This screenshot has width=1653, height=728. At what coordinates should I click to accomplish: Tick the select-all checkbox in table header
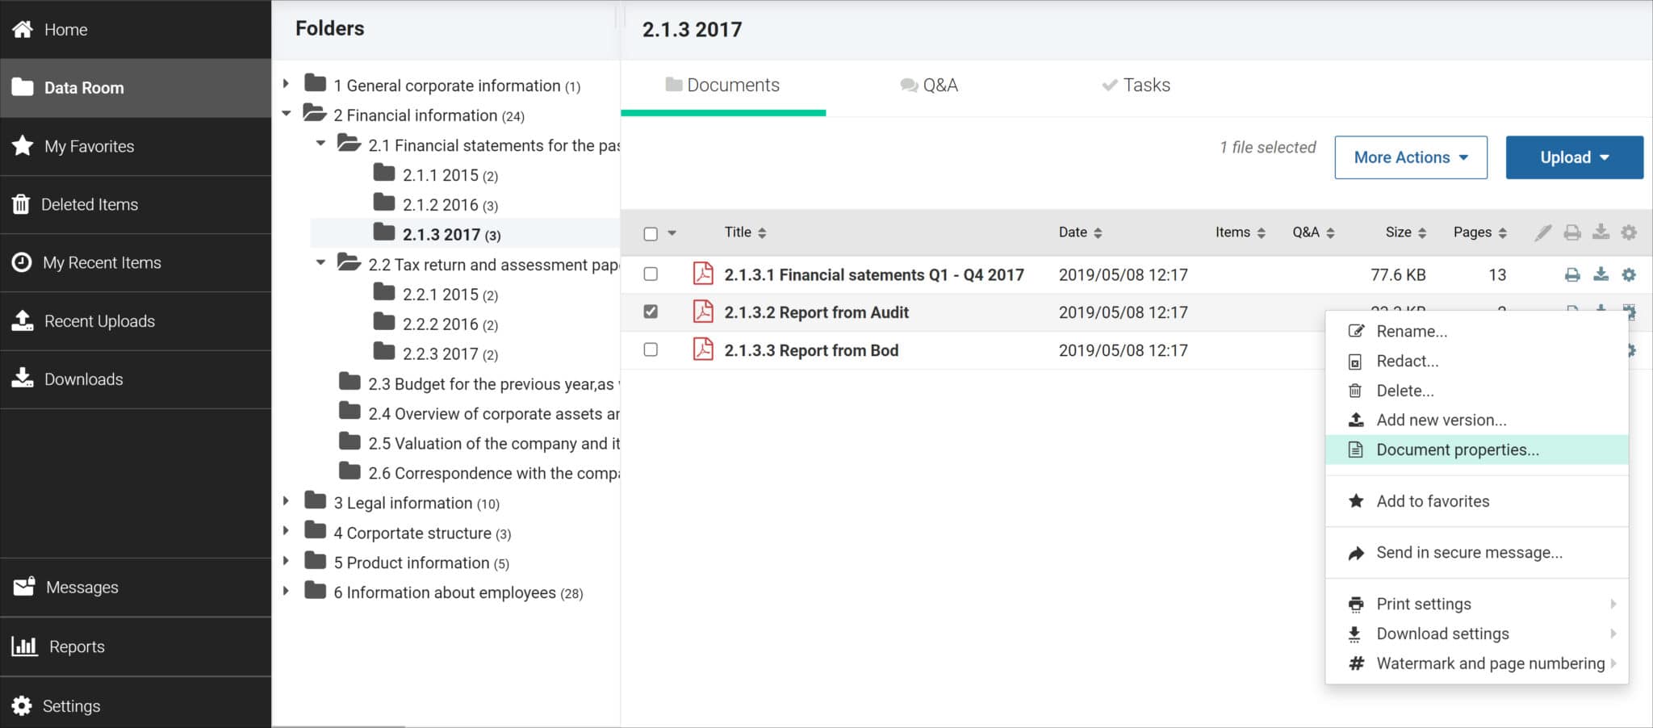point(651,234)
